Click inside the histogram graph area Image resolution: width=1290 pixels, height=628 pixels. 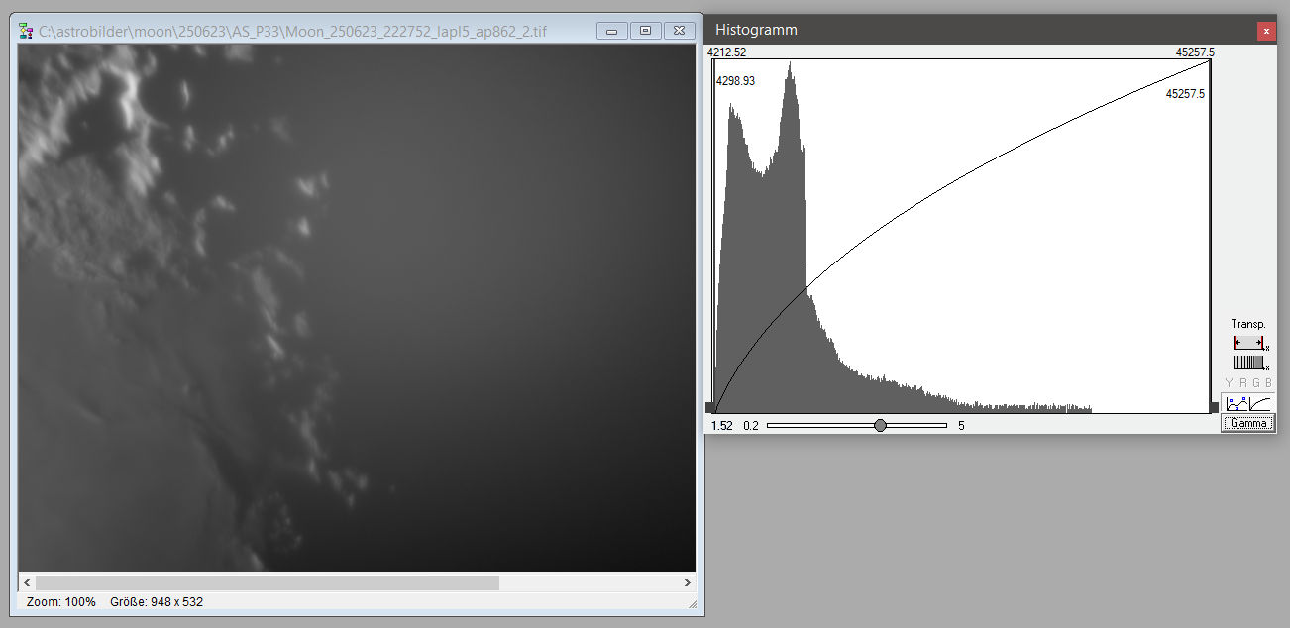pyautogui.click(x=961, y=236)
